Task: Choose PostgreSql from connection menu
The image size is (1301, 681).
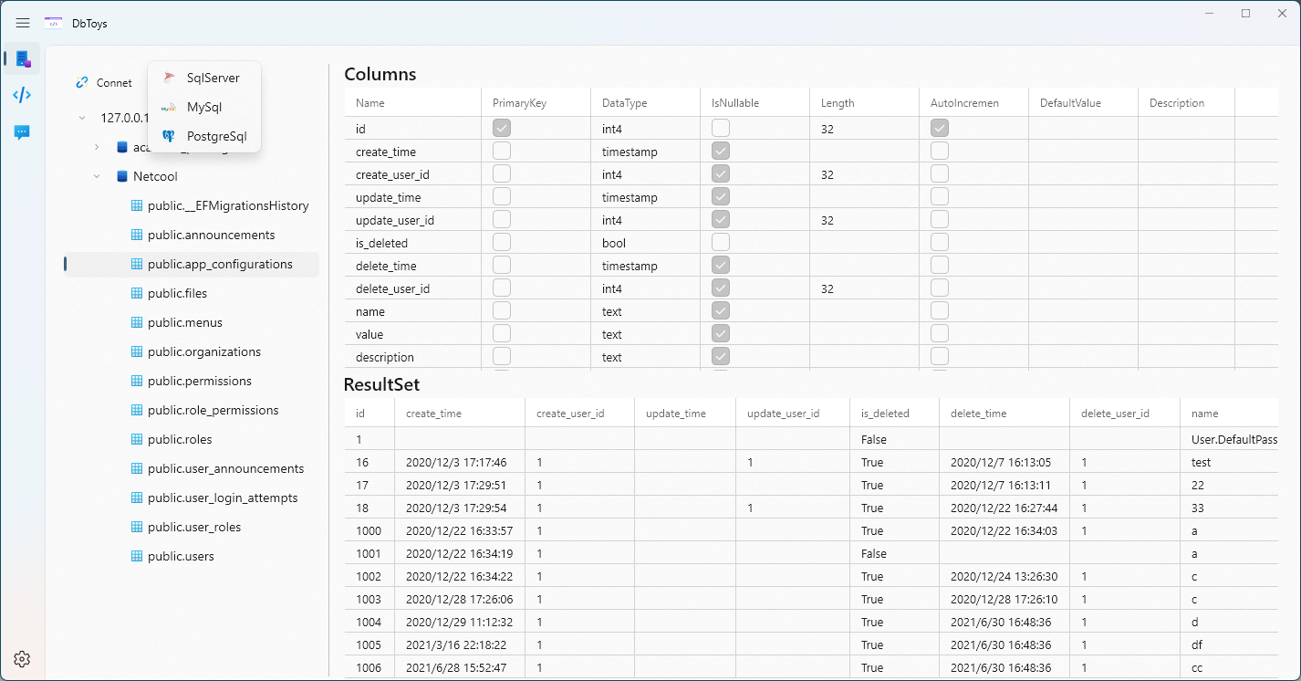Action: click(204, 136)
